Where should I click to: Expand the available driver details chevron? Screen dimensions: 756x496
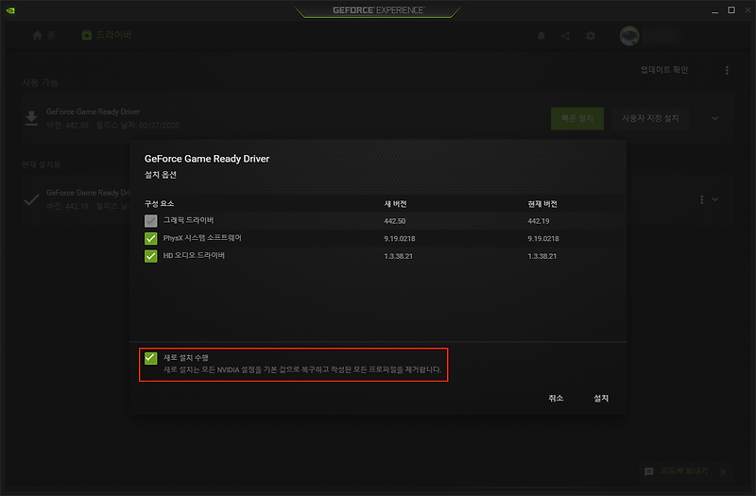coord(715,119)
